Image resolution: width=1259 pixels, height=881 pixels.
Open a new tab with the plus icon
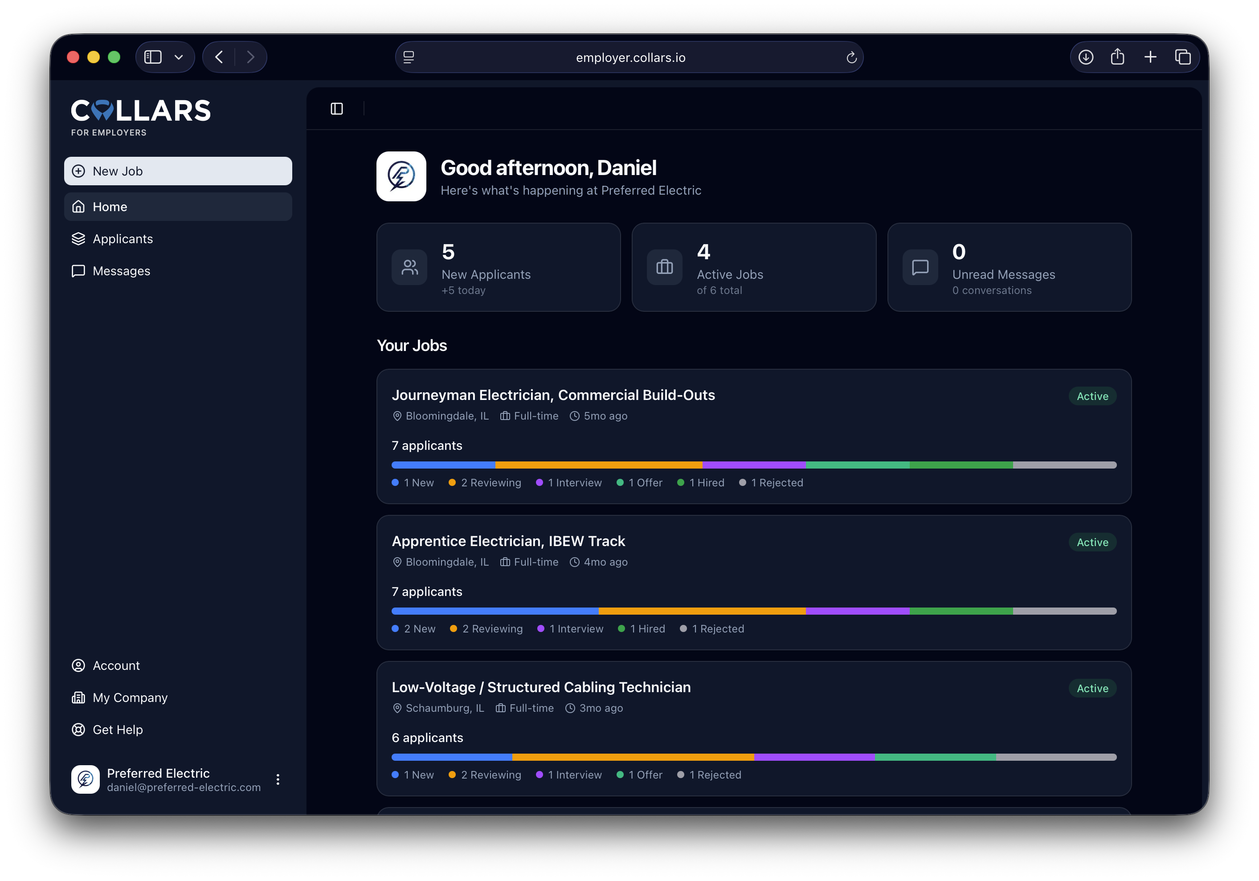pyautogui.click(x=1150, y=57)
